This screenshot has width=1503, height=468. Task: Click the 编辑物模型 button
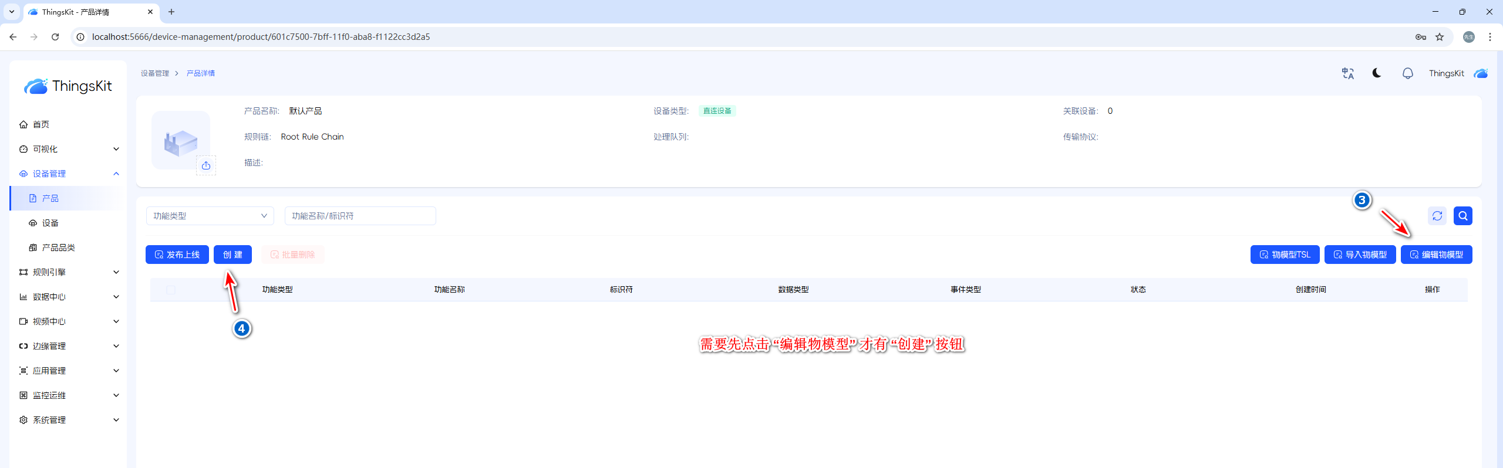click(x=1436, y=255)
